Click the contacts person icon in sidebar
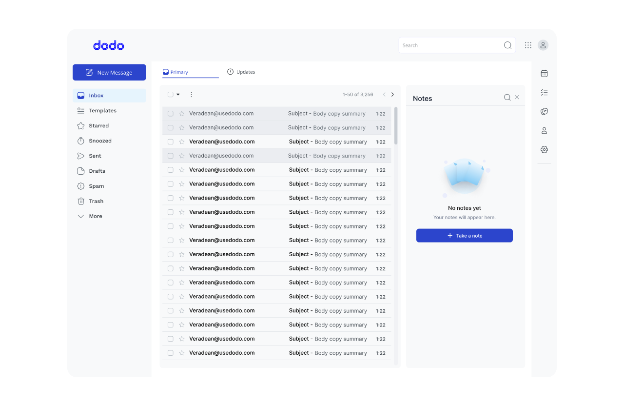The height and width of the screenshot is (406, 624). tap(544, 131)
